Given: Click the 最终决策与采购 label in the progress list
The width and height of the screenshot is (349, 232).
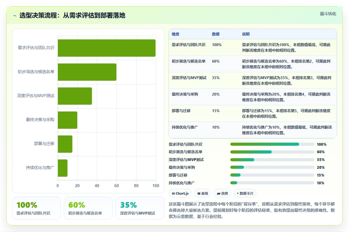Looking at the screenshot, I should point(182,167).
